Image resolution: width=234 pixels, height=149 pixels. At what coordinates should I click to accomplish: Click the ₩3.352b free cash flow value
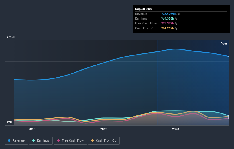click(x=167, y=23)
